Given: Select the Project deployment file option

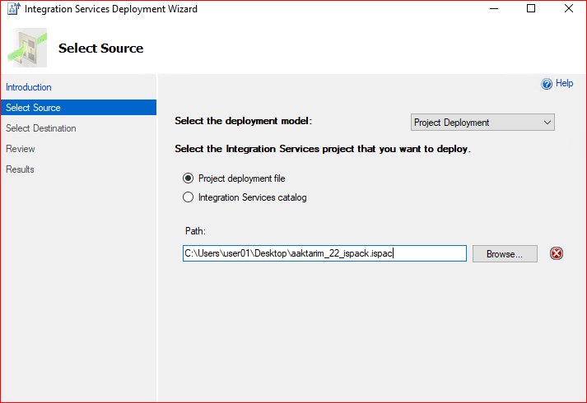Looking at the screenshot, I should 189,178.
